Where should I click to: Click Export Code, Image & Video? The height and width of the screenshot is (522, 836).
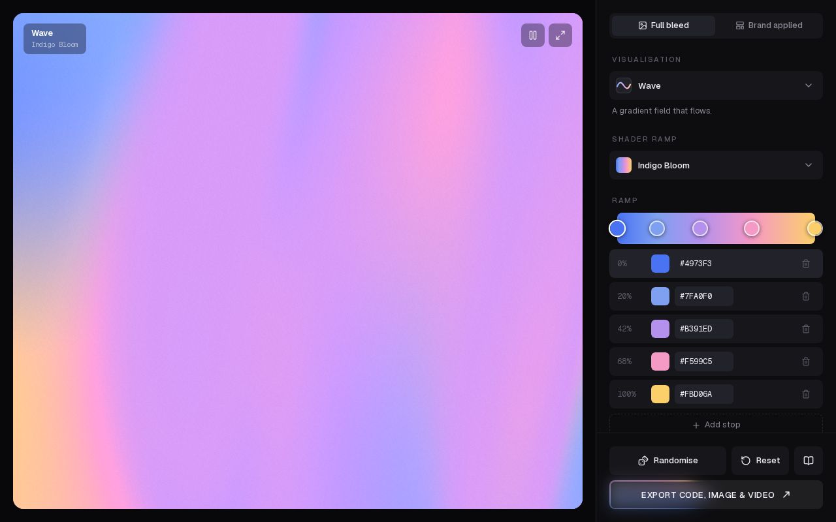716,495
